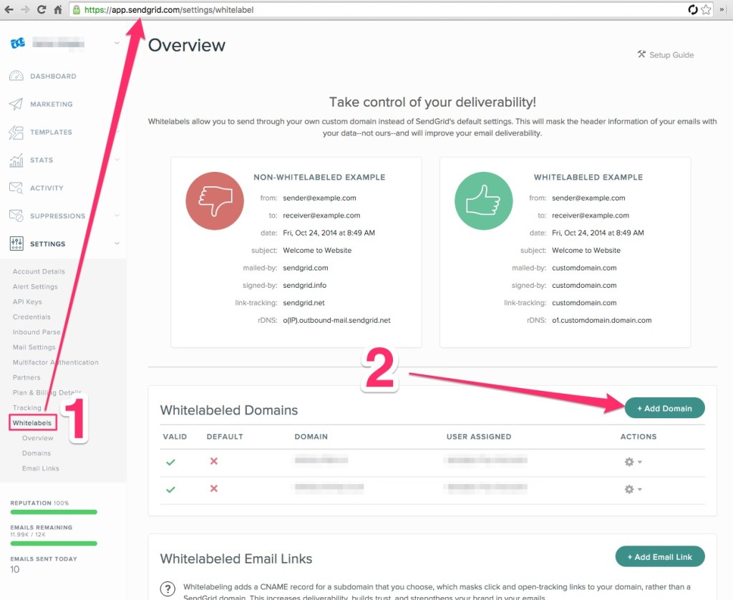Open Alert Settings
The width and height of the screenshot is (733, 600).
35,286
